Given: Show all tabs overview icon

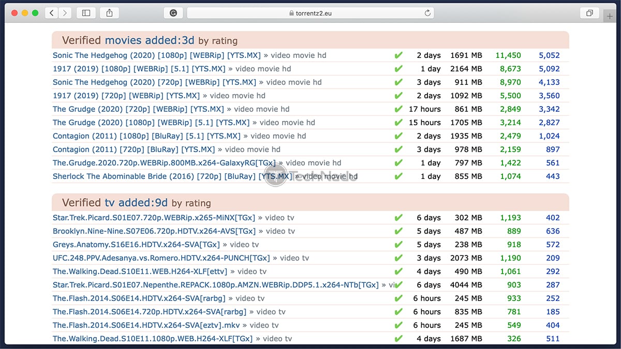Looking at the screenshot, I should [x=589, y=13].
